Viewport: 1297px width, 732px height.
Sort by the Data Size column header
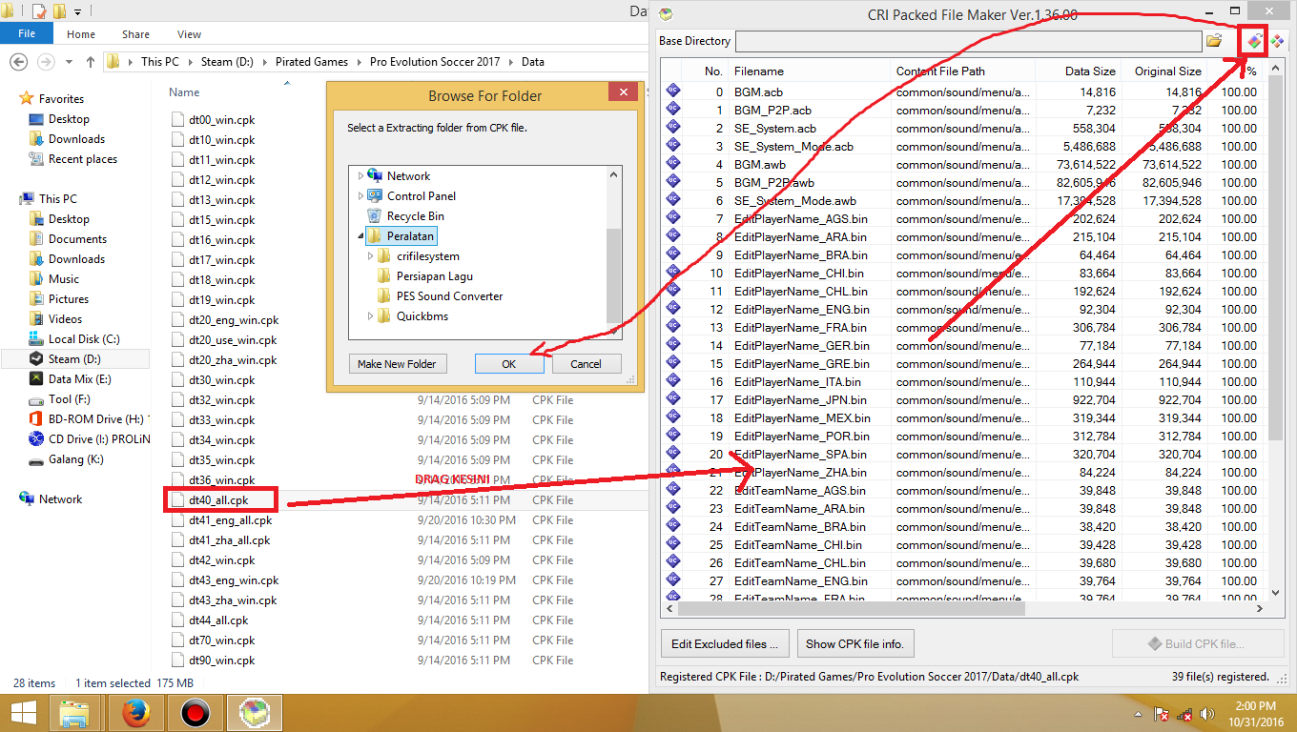pos(1078,71)
